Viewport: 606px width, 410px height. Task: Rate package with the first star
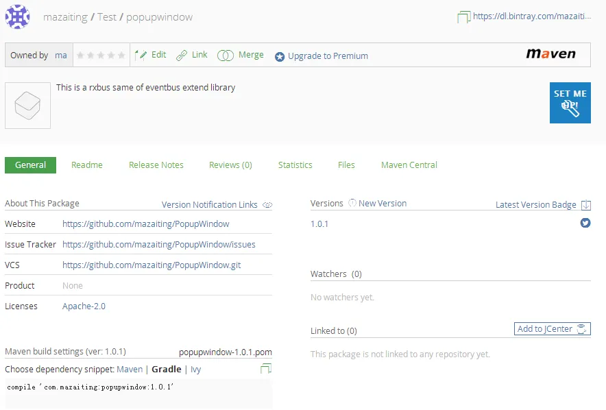coord(80,56)
